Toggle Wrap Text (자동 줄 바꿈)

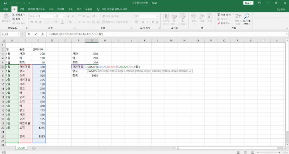(x=111, y=16)
